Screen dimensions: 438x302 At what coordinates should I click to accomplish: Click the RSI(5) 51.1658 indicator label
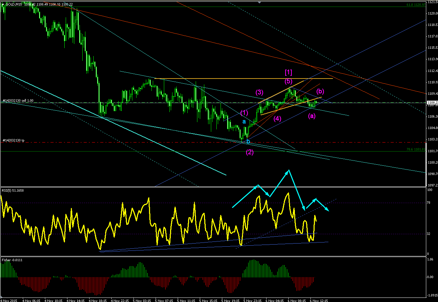pos(13,190)
